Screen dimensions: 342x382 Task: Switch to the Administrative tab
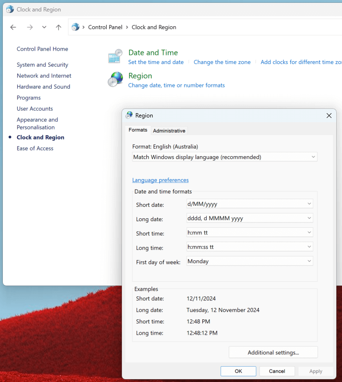pyautogui.click(x=169, y=131)
